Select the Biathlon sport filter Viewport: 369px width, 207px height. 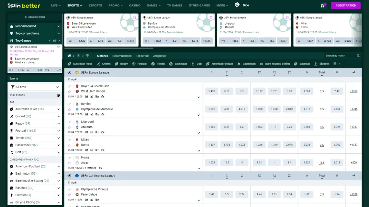322,64
